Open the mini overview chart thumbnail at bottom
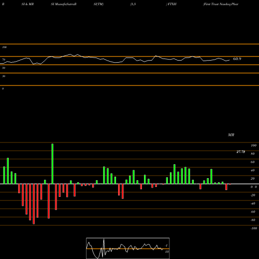Image resolution: width=259 pixels, height=259 pixels. (128, 248)
